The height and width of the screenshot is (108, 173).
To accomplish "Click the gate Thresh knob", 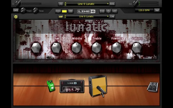I will pos(23,10).
